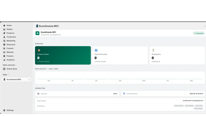The width and height of the screenshot is (206, 116).
Task: Click the Markets globe icon
Action: point(4,52)
